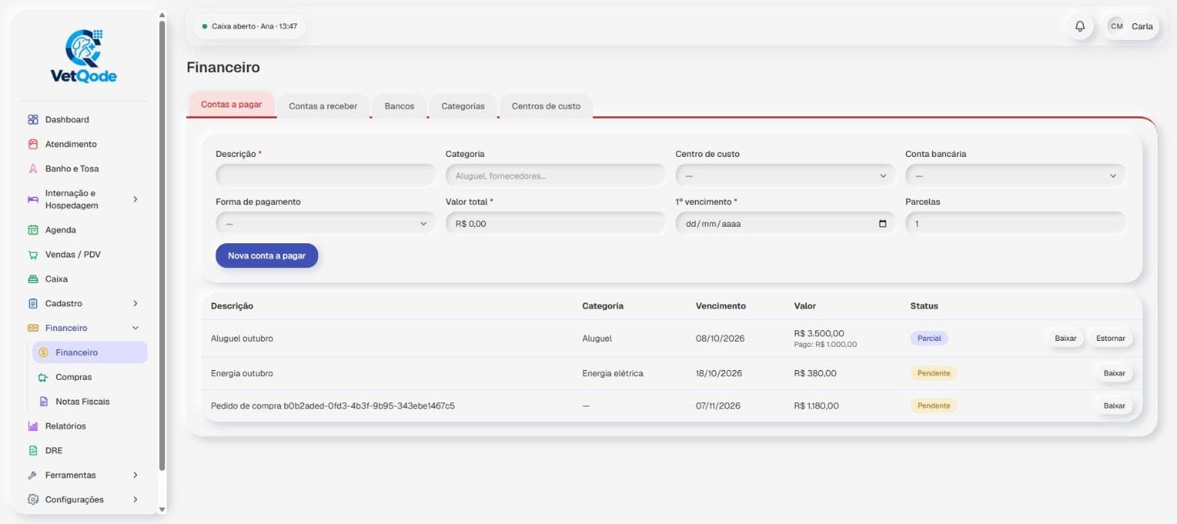Click the sidebar scroll up arrow

click(x=162, y=14)
